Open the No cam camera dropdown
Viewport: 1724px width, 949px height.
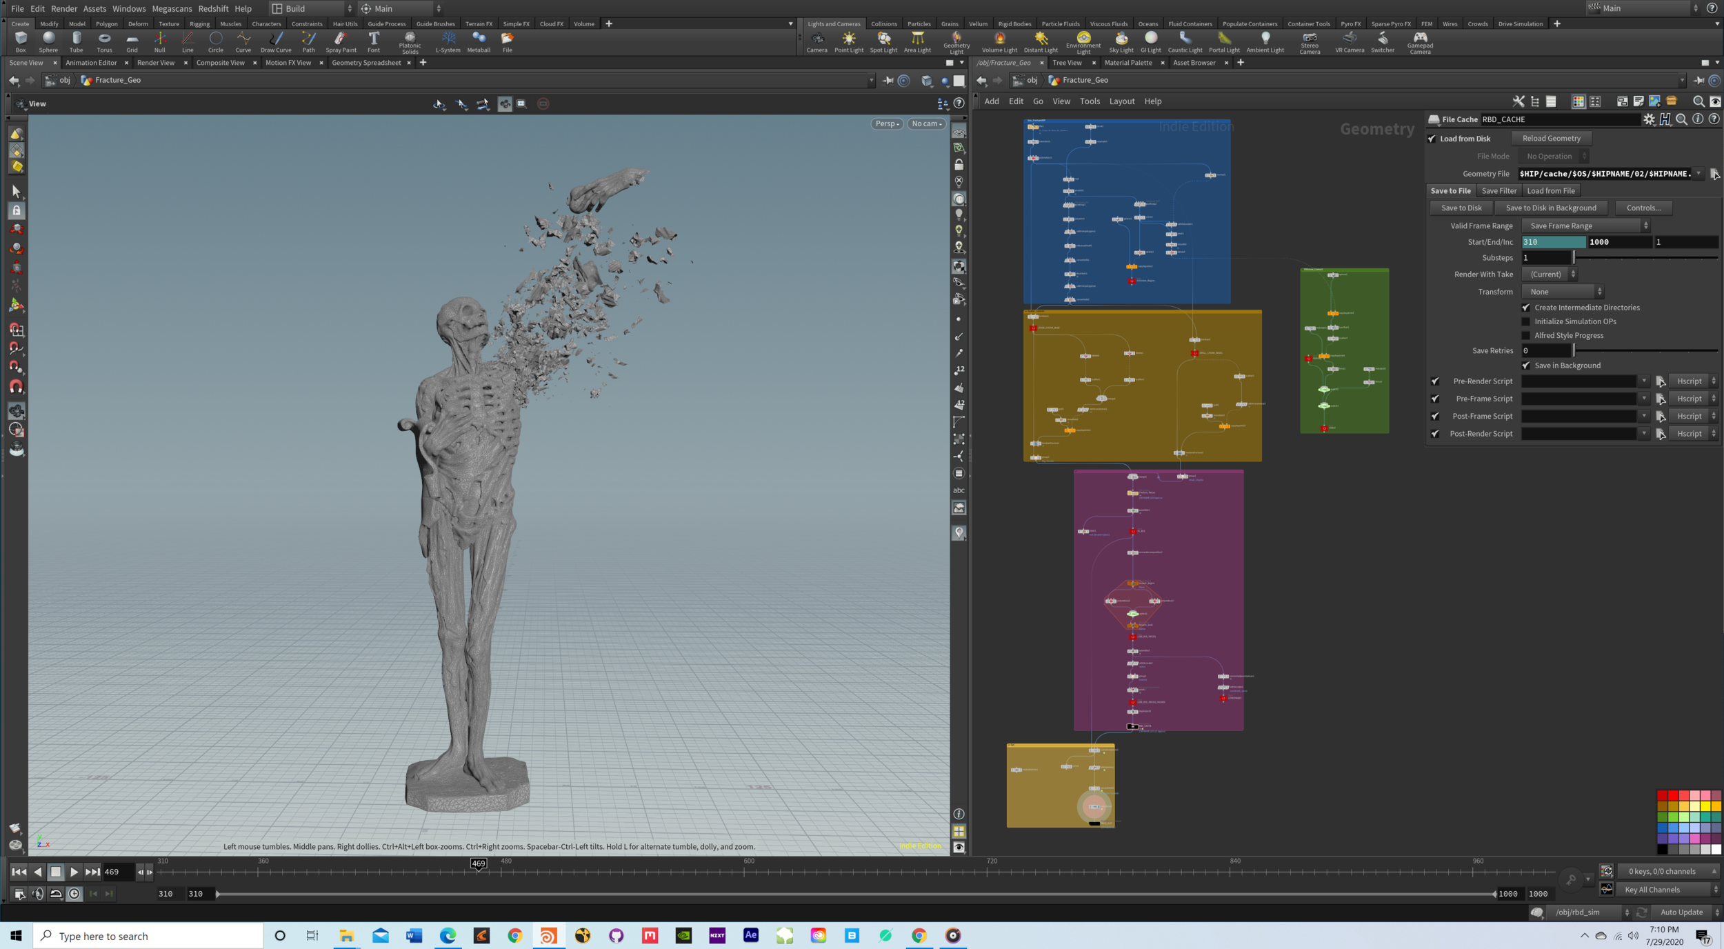pos(926,124)
